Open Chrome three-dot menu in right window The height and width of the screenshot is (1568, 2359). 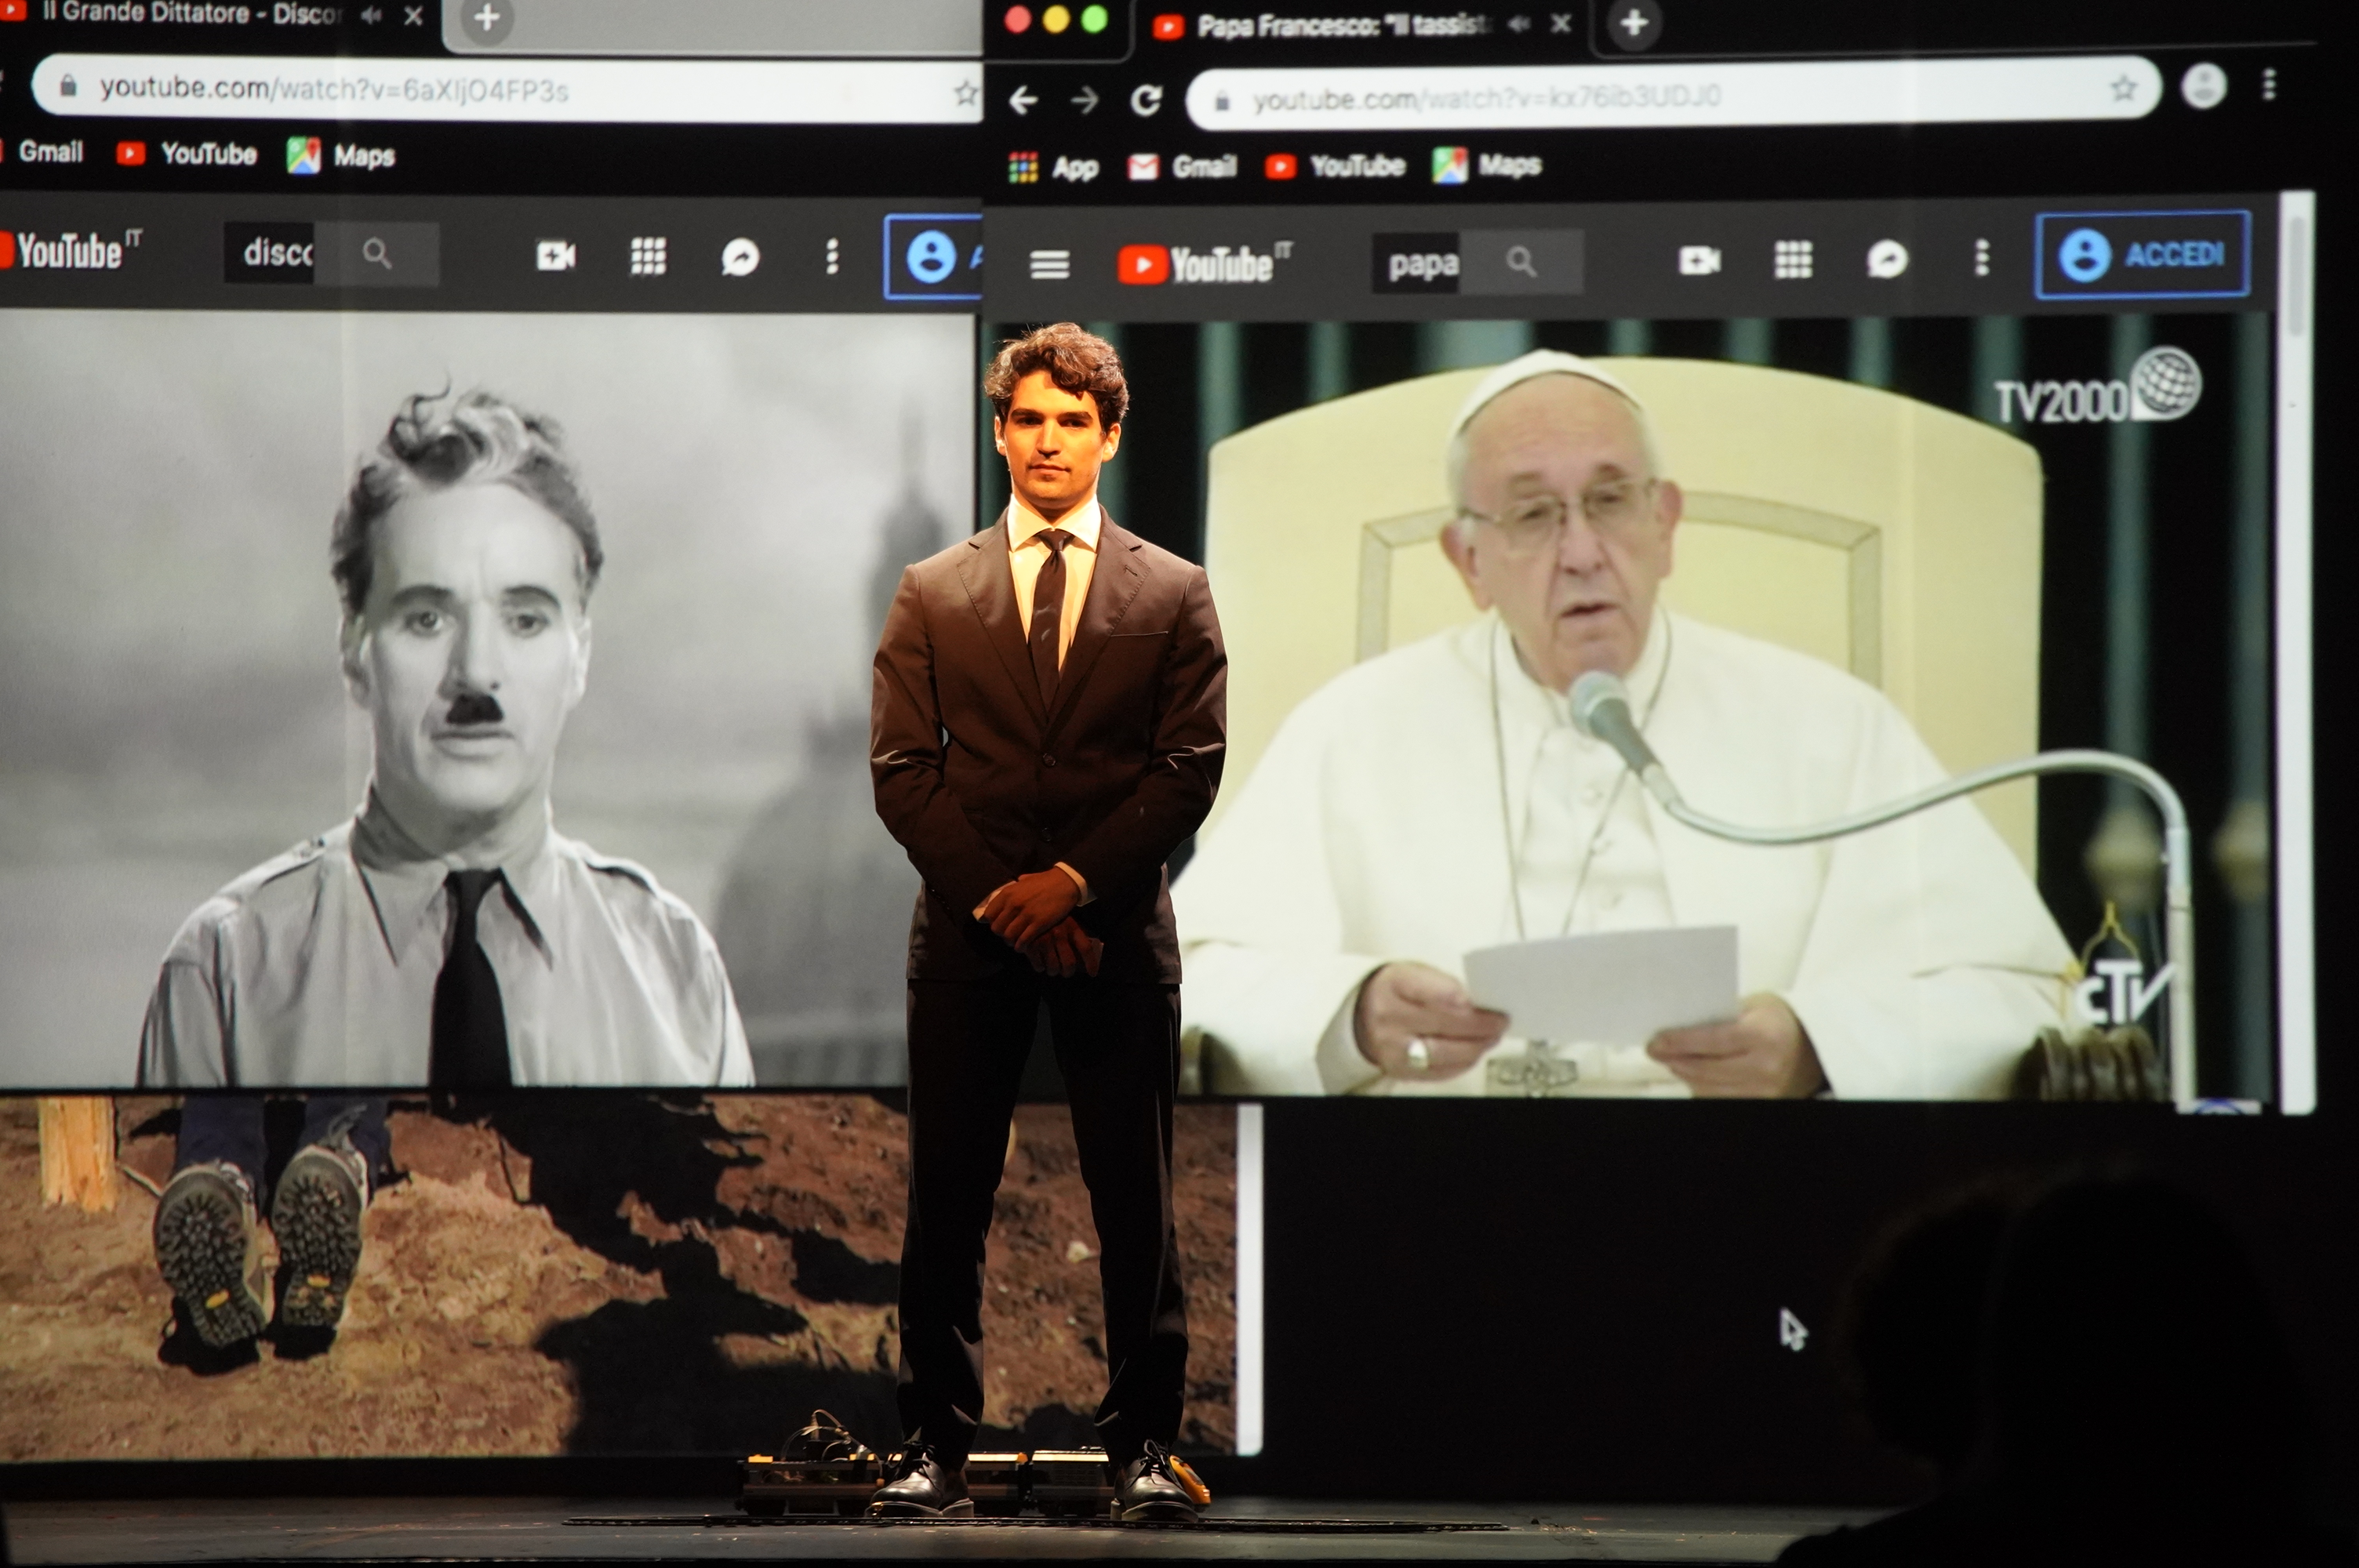tap(2269, 85)
